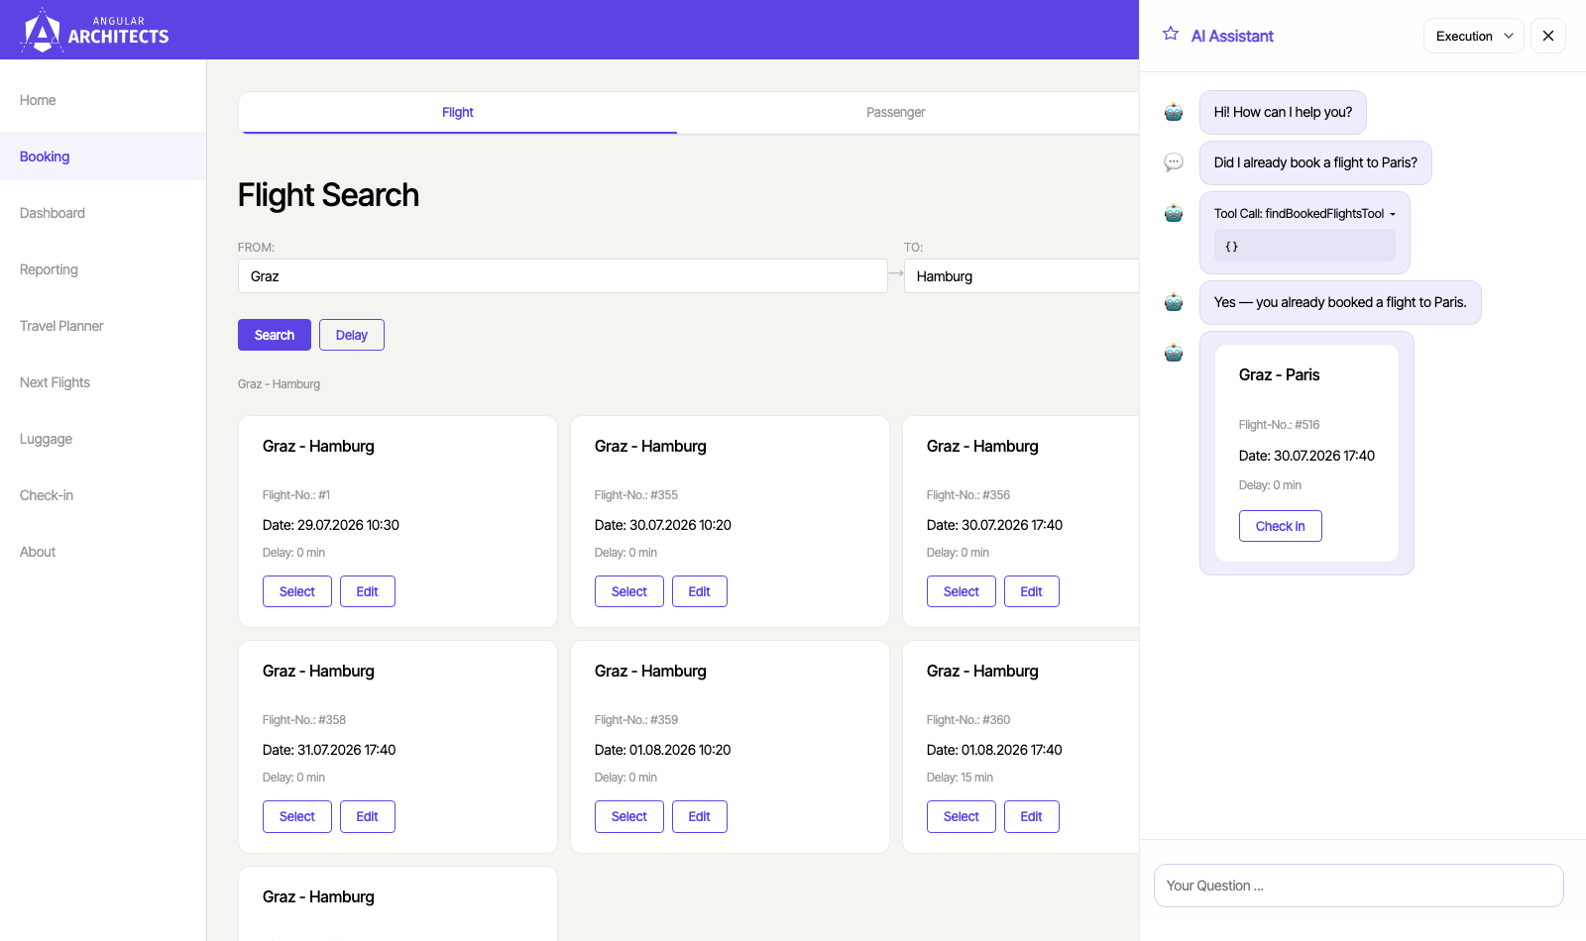Click the Delay button
Viewport: 1586px width, 941px height.
[x=352, y=335]
